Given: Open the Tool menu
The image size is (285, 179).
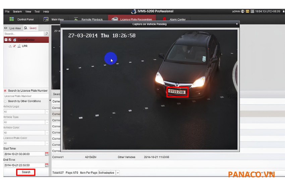Looking at the screenshot, I should click(37, 11).
